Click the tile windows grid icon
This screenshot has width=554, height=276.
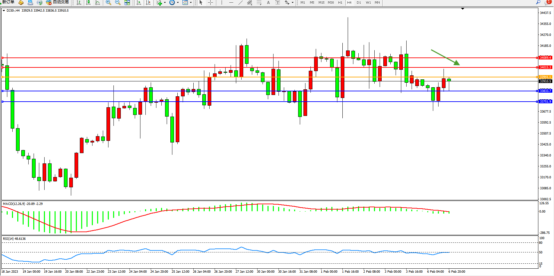tap(127, 2)
